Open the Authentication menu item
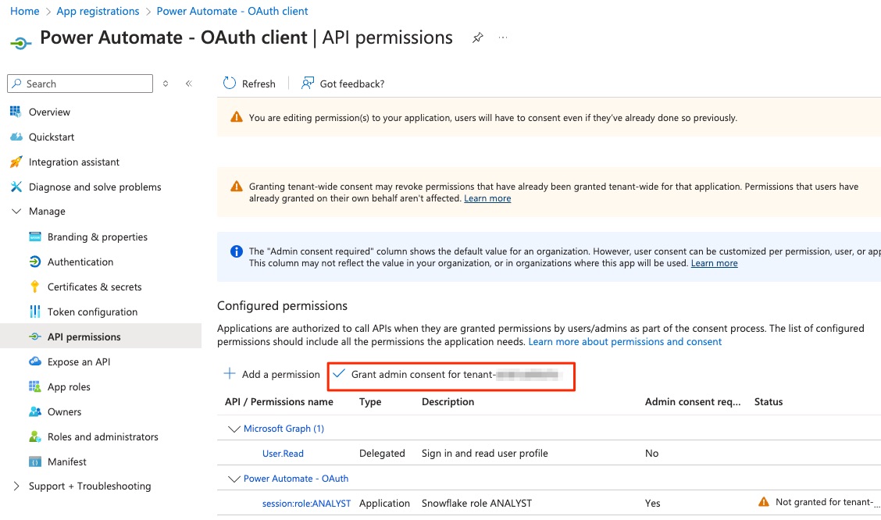Screen dimensions: 881x520 [x=80, y=262]
